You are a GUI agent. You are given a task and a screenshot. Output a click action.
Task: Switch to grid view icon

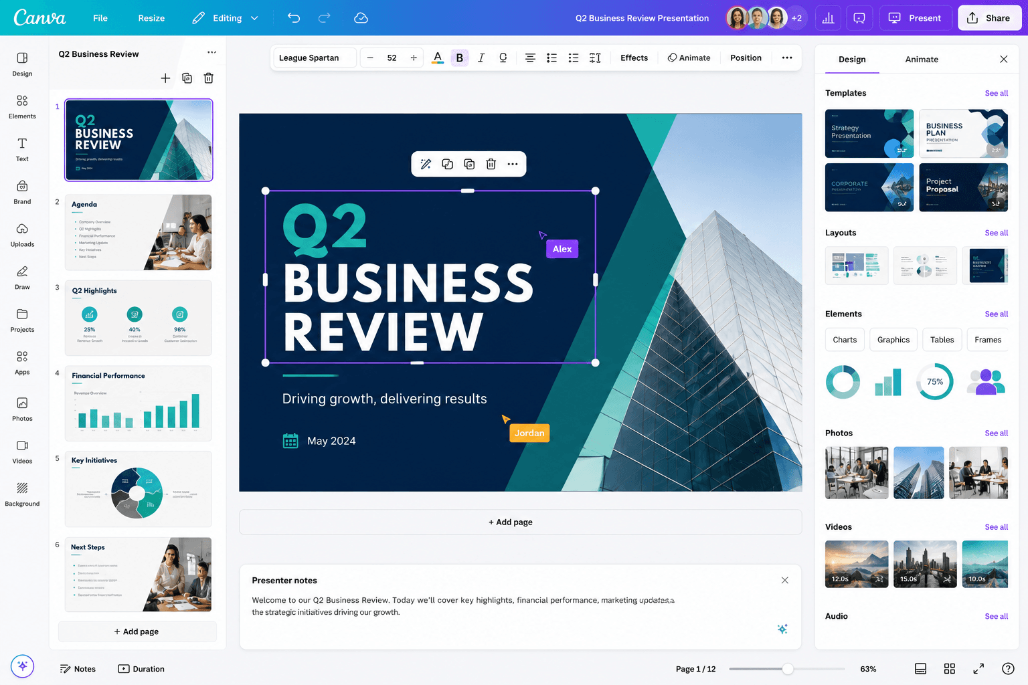pyautogui.click(x=949, y=669)
